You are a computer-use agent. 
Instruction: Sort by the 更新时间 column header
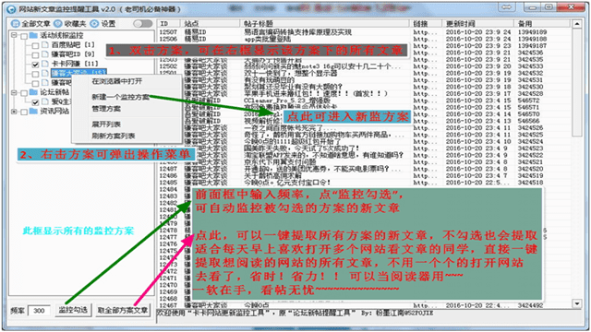pos(478,24)
